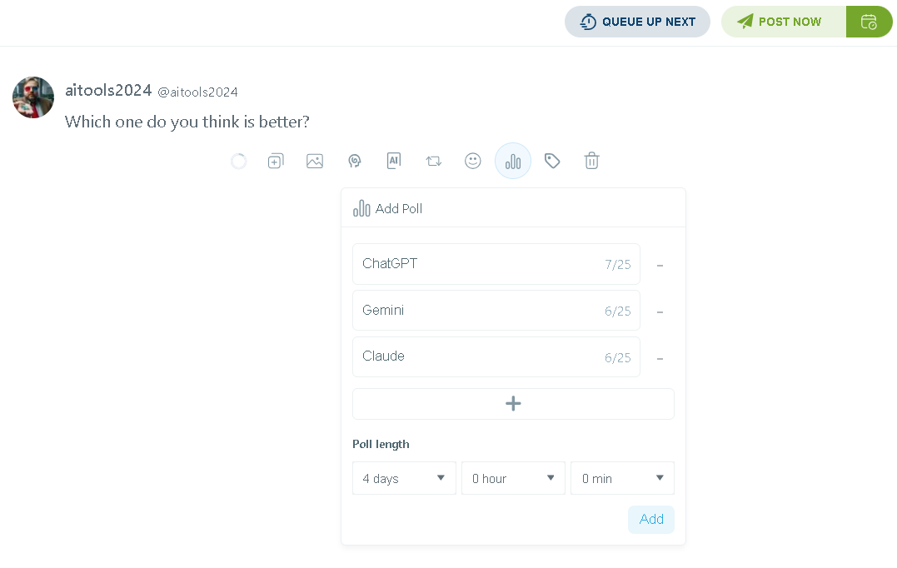Viewport: 897px width, 568px height.
Task: Click the character count circle indicator
Action: pos(238,162)
